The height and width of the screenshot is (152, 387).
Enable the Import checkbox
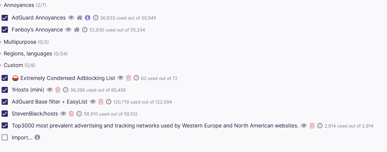click(5, 138)
